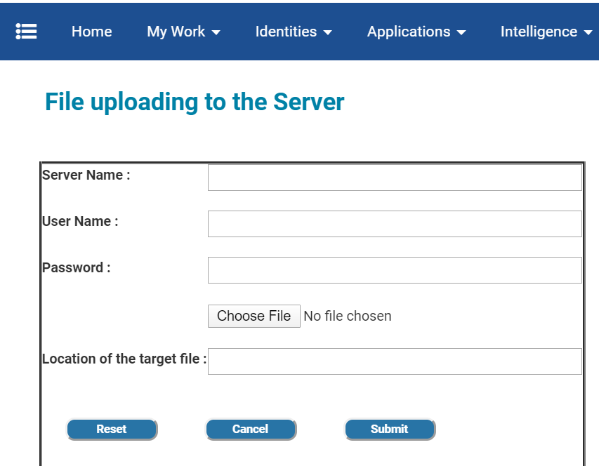Open the Intelligence menu label
This screenshot has height=466, width=599.
pyautogui.click(x=539, y=32)
